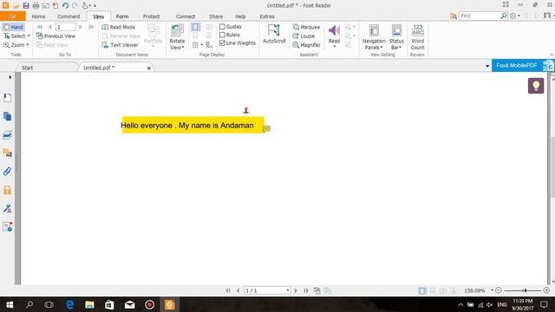Click the page number field in Go To
The image size is (555, 312).
[66, 27]
